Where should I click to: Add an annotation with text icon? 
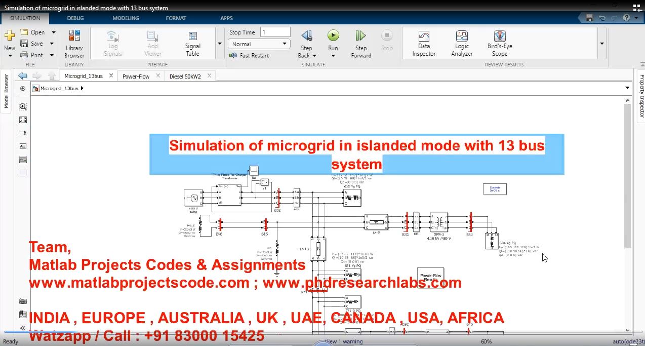23,146
